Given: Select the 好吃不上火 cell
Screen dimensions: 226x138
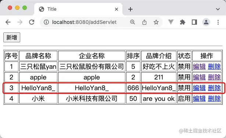Looking at the screenshot, I should (x=159, y=67).
